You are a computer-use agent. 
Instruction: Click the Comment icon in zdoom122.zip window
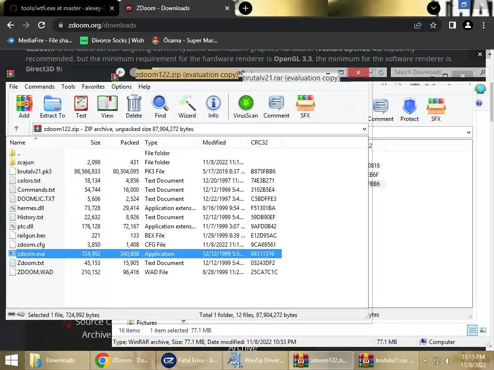[276, 106]
